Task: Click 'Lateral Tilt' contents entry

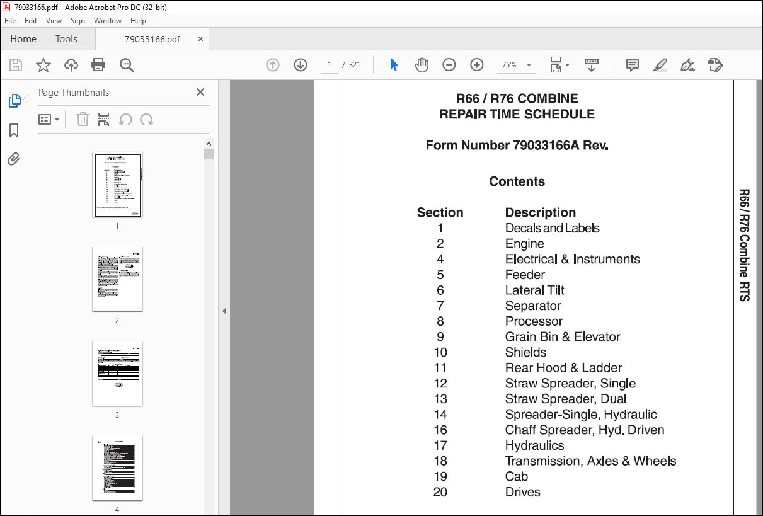Action: pyautogui.click(x=534, y=290)
